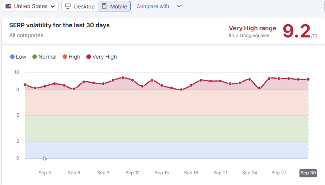This screenshot has width=325, height=185.
Task: Click the Compare with chevron arrow
Action: coord(179,6)
